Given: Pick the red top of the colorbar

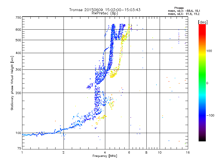Looking at the screenshot, I should coord(202,26).
